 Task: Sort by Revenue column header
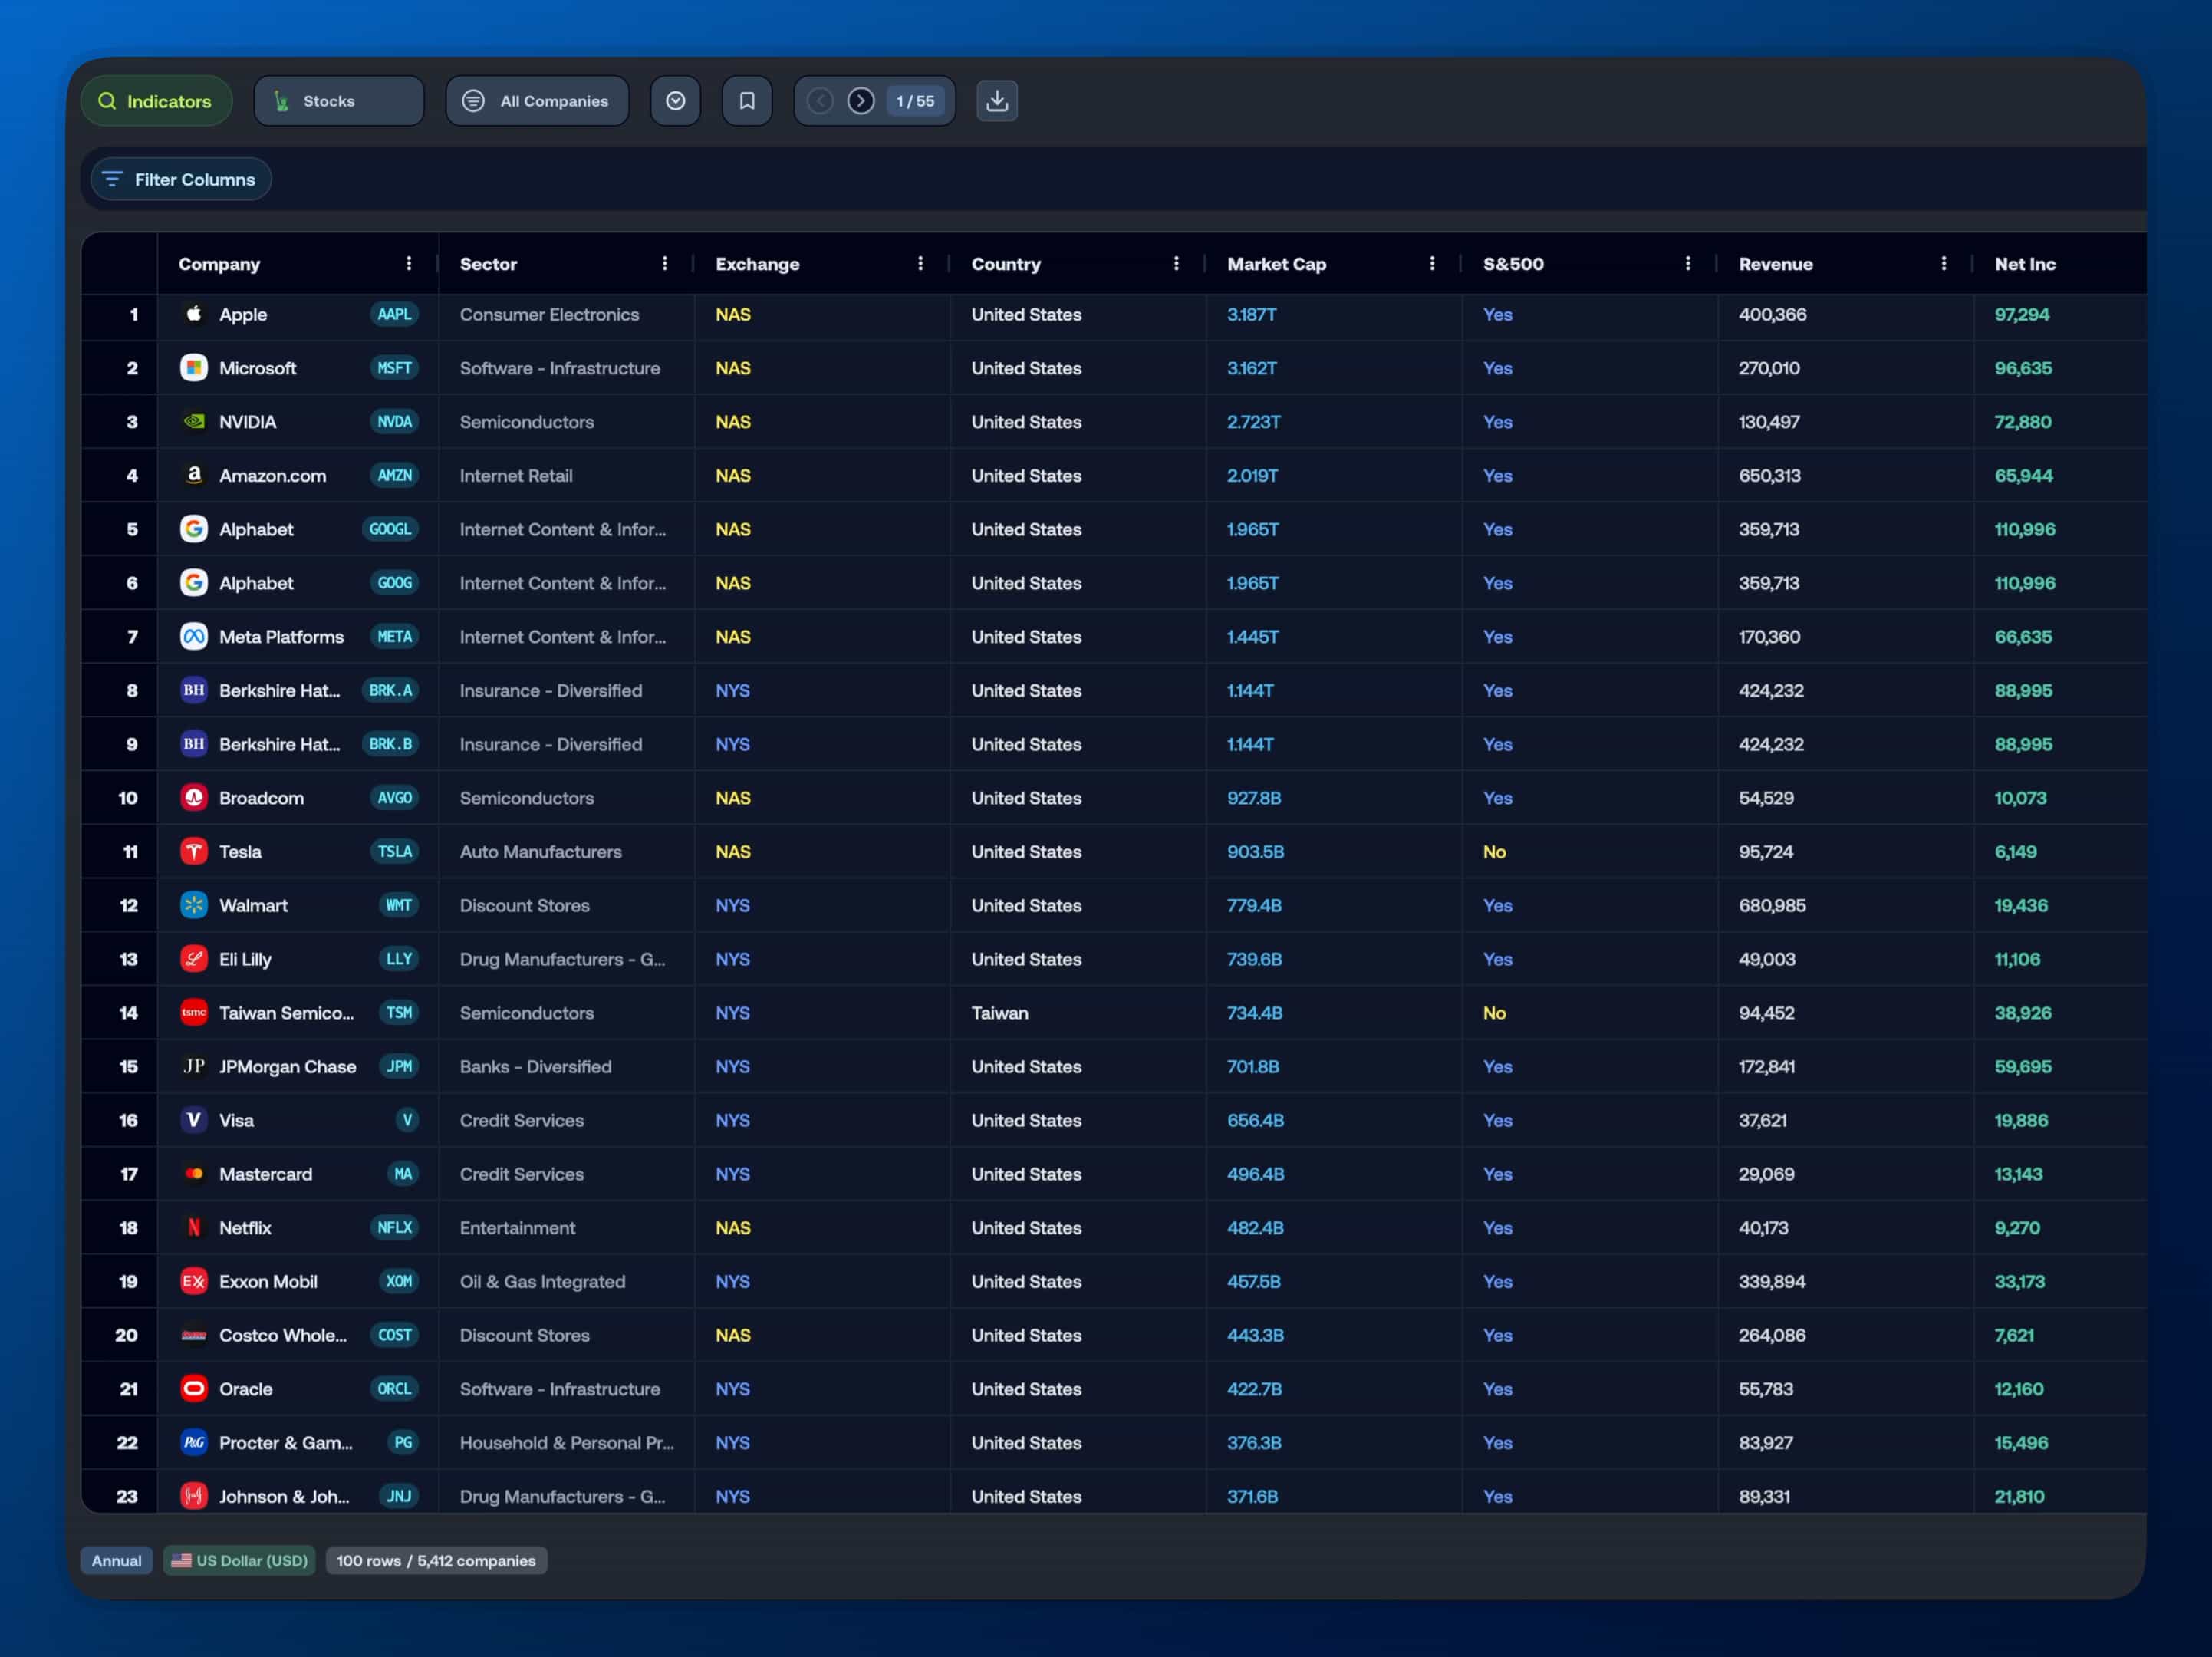point(1775,264)
